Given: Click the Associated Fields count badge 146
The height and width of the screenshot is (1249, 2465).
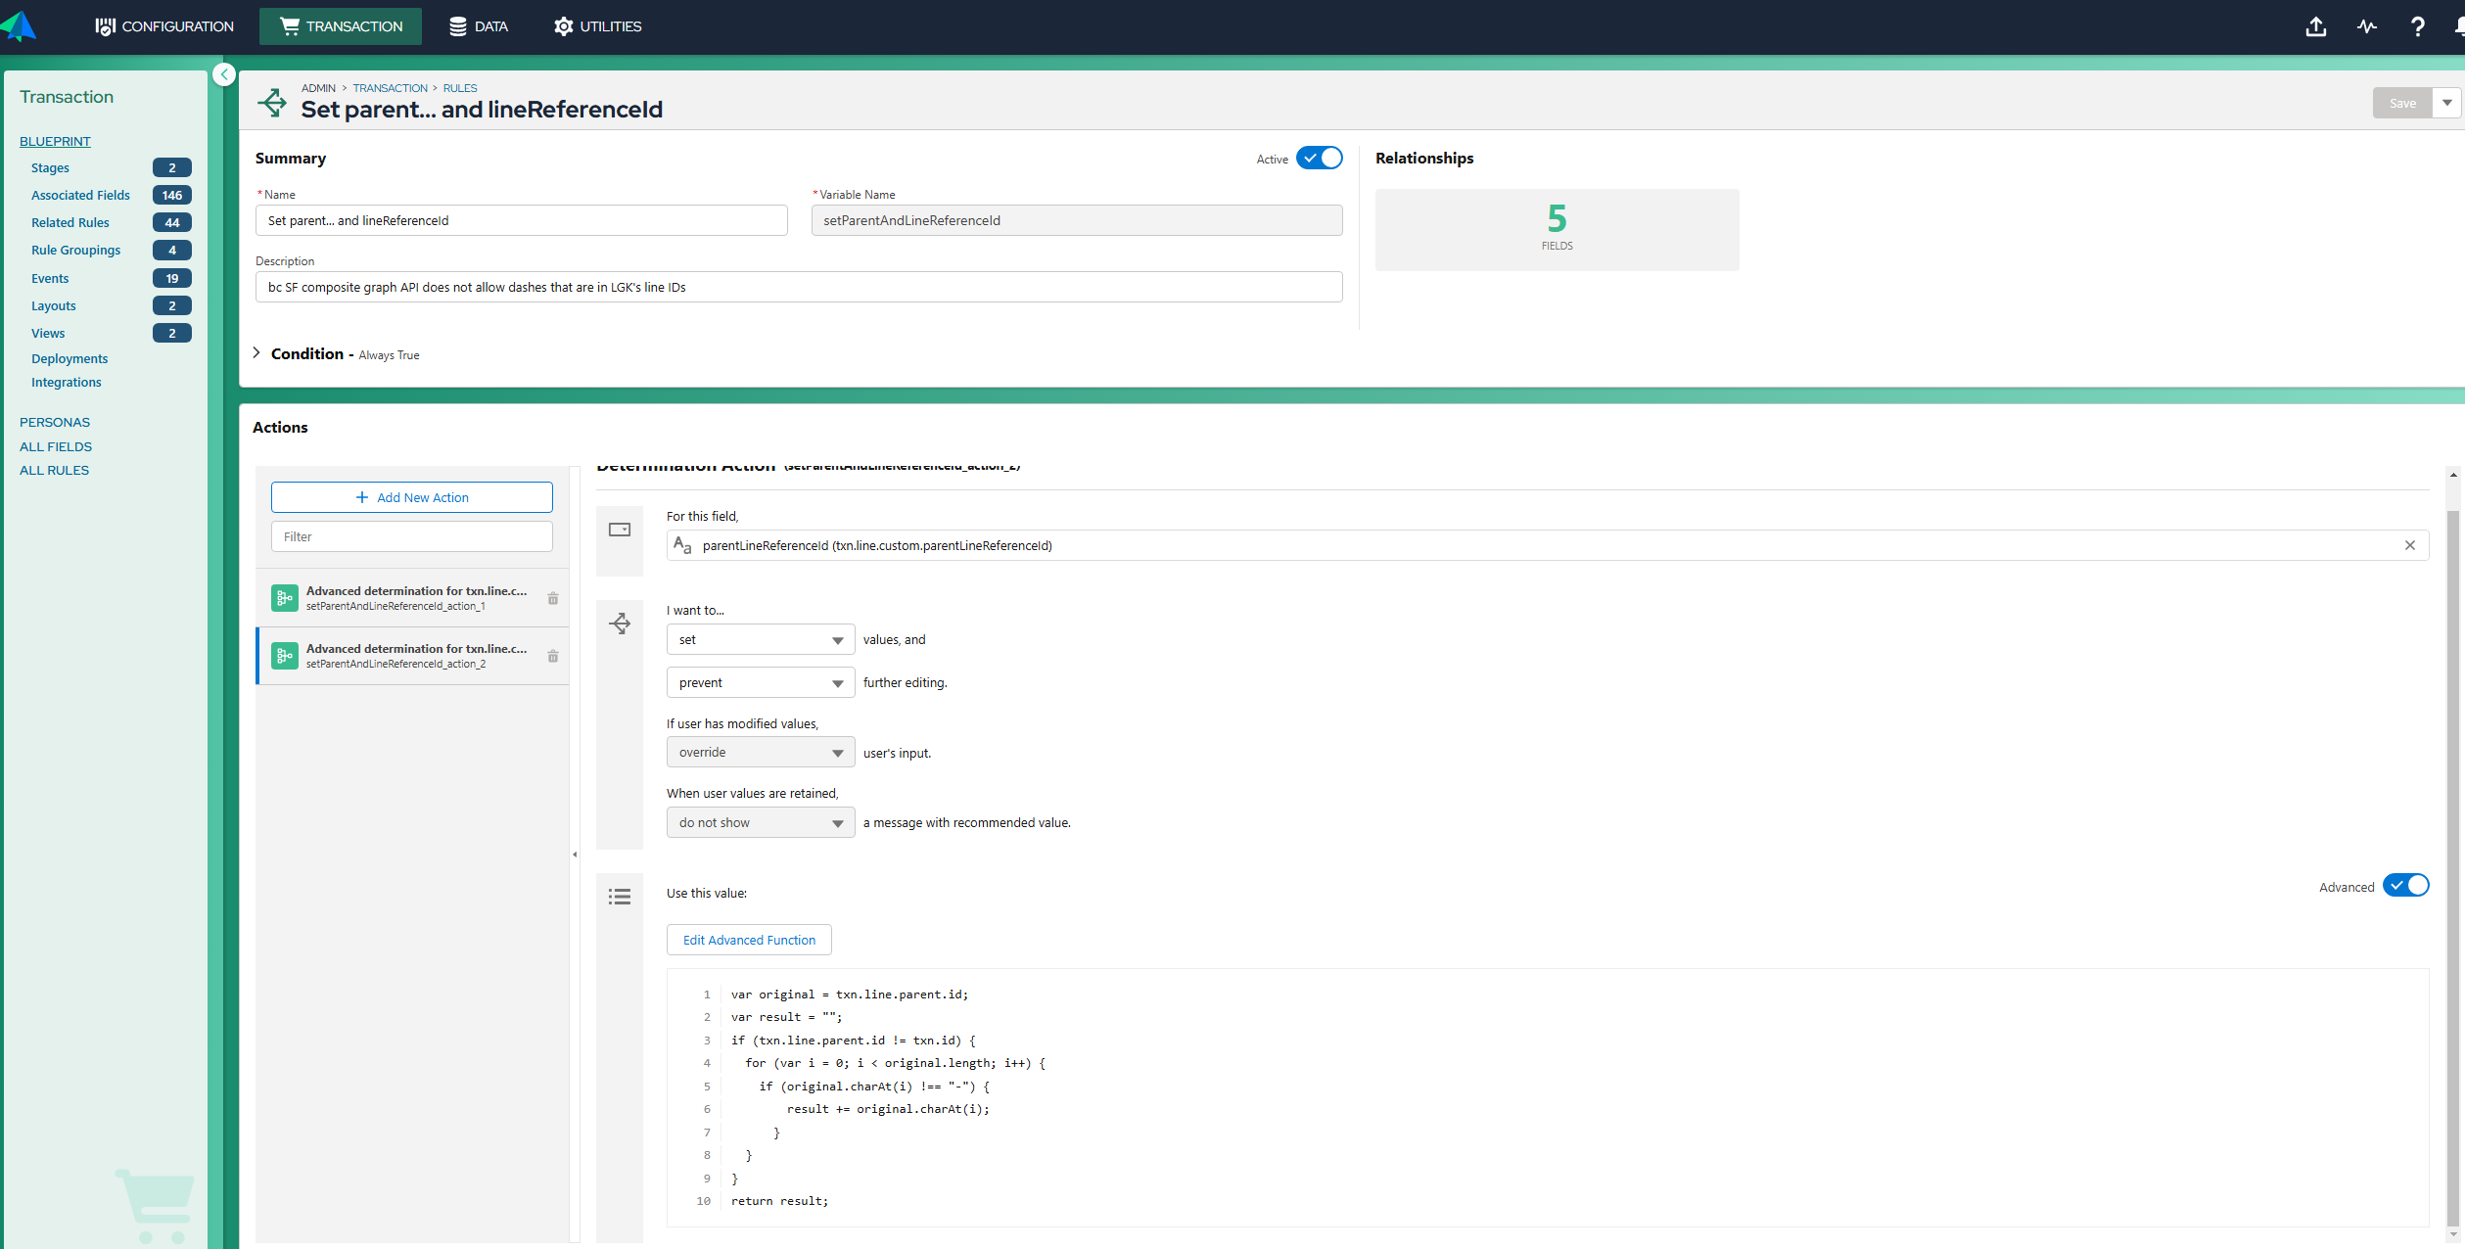Looking at the screenshot, I should tap(172, 196).
